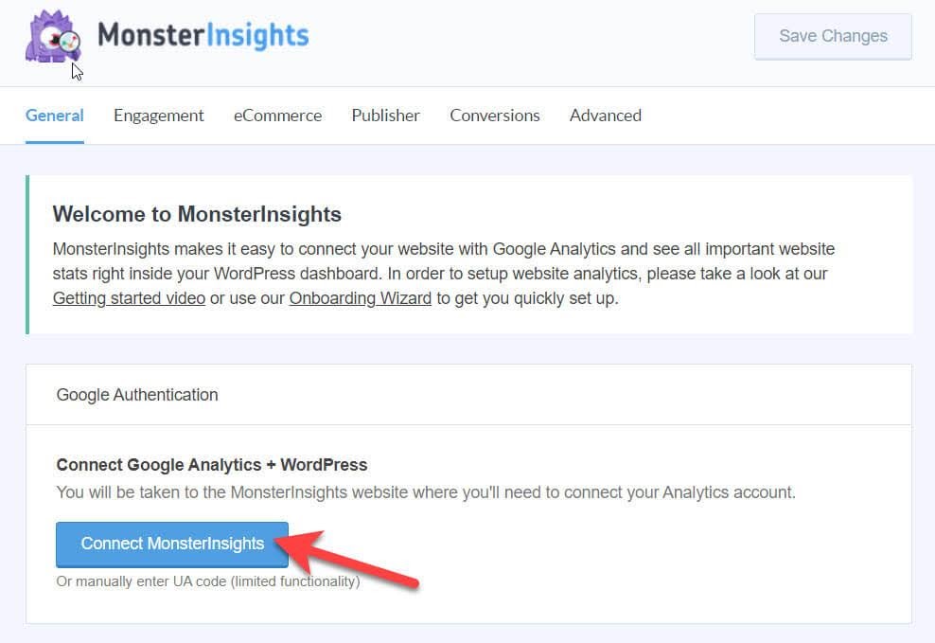Click the MonsterInsights wordmark text logo
Image resolution: width=935 pixels, height=643 pixels.
203,36
